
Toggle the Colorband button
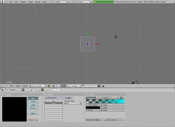click(91, 98)
